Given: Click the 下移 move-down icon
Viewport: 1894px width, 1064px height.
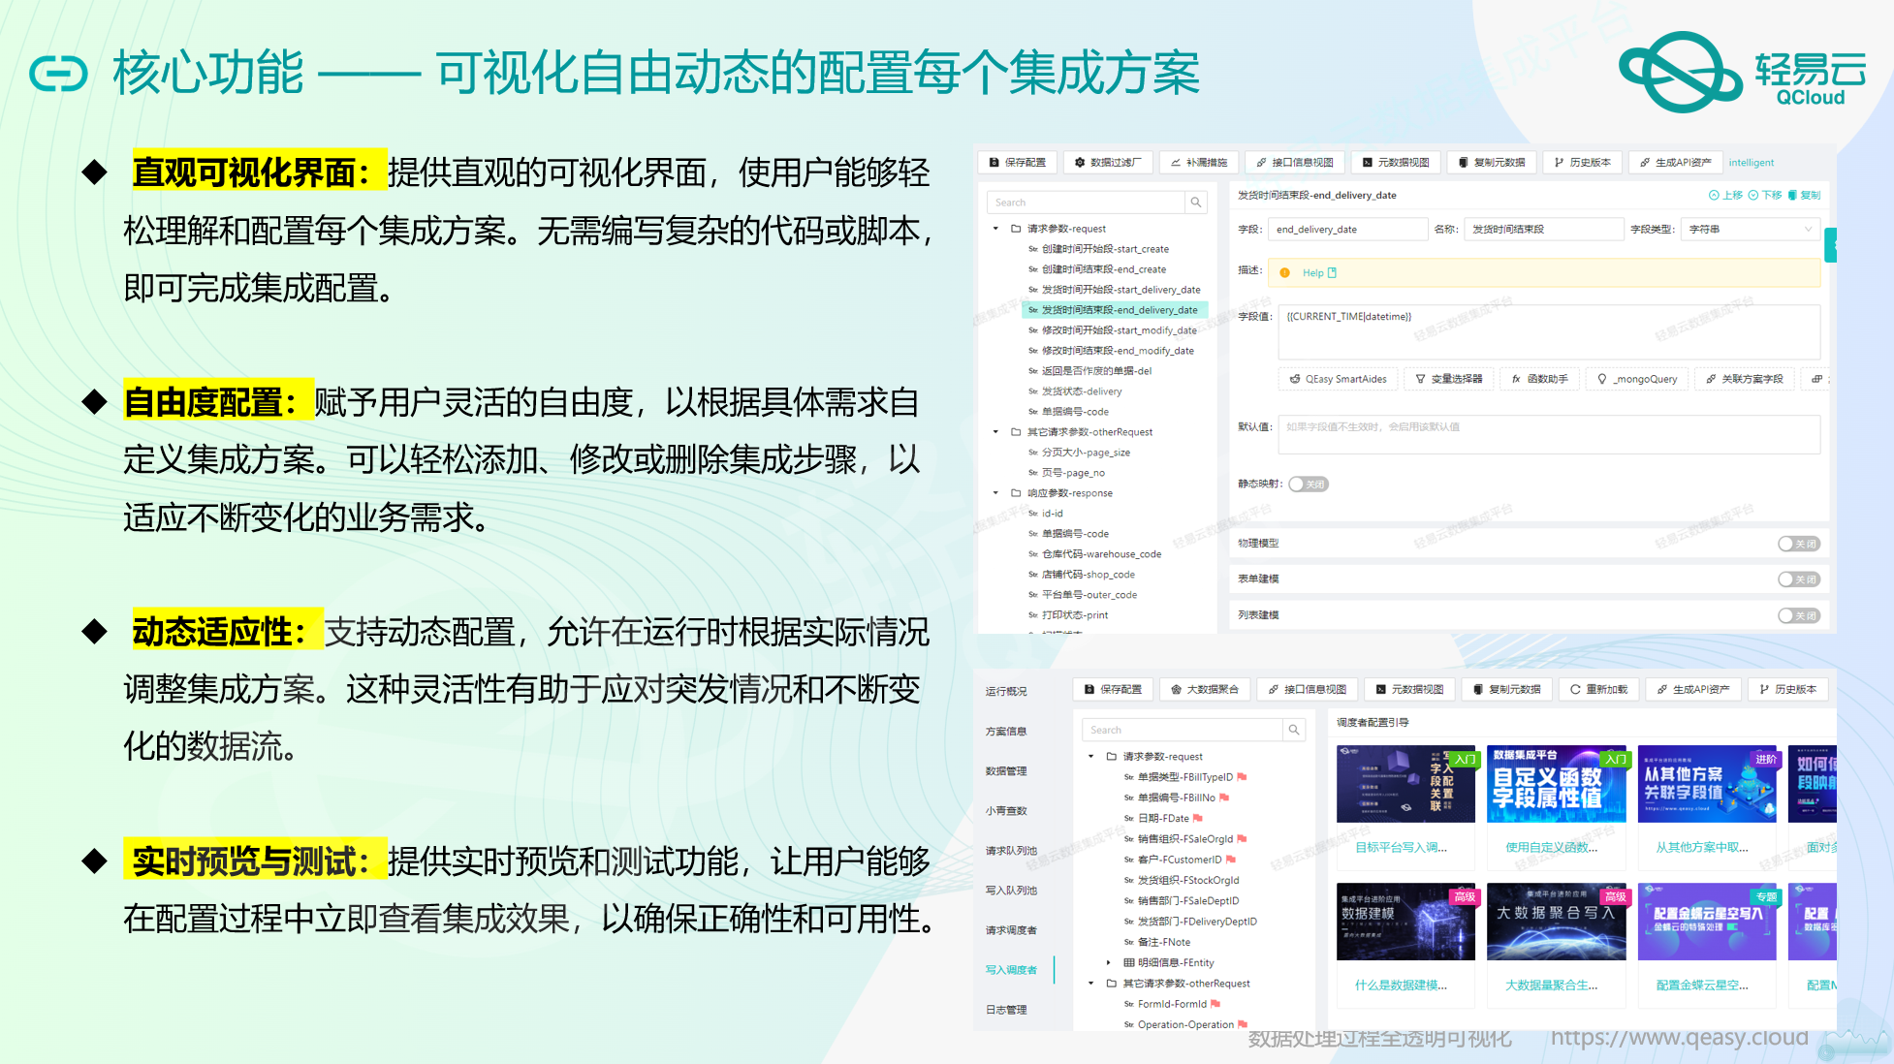Looking at the screenshot, I should point(1753,195).
